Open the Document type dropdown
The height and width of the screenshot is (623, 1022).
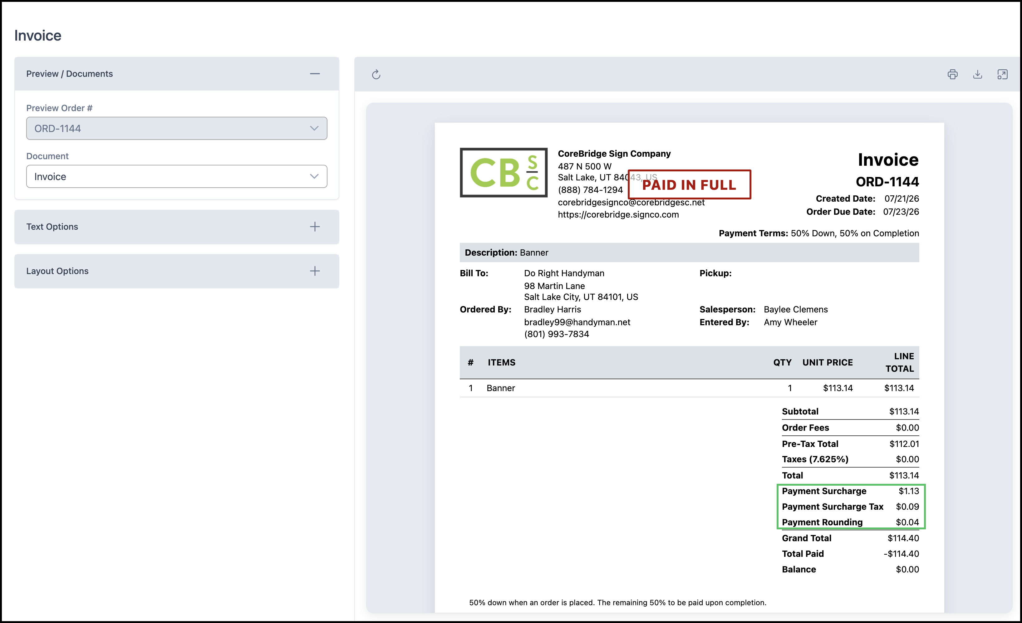tap(177, 177)
